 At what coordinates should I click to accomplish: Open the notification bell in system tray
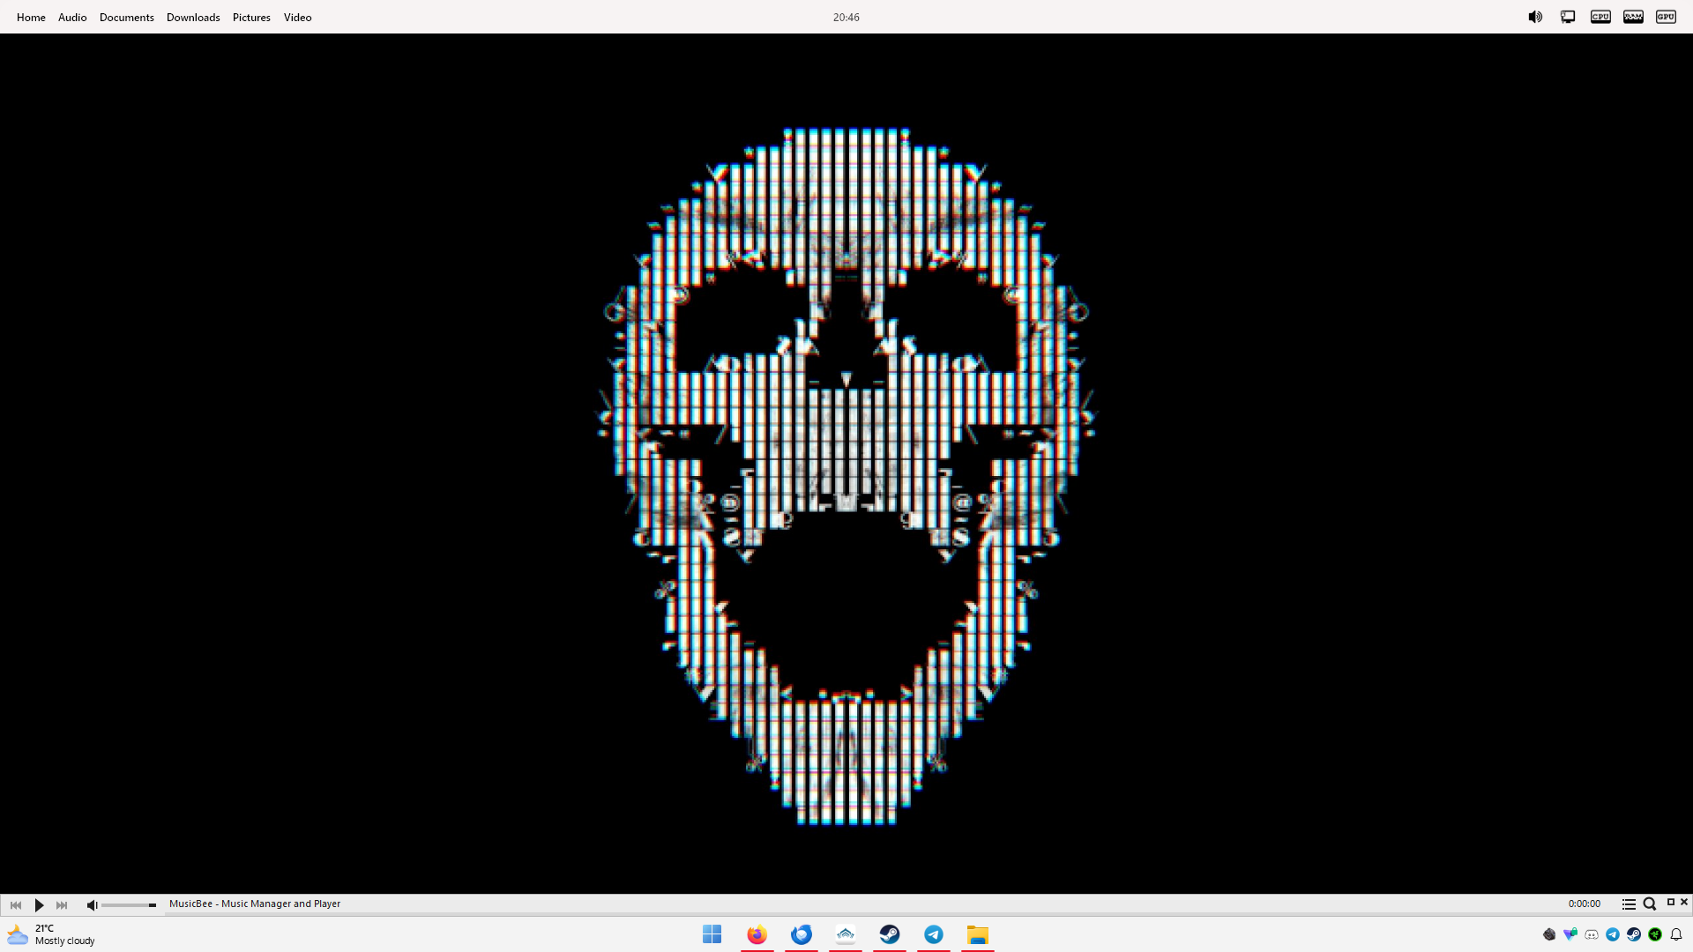1676,934
